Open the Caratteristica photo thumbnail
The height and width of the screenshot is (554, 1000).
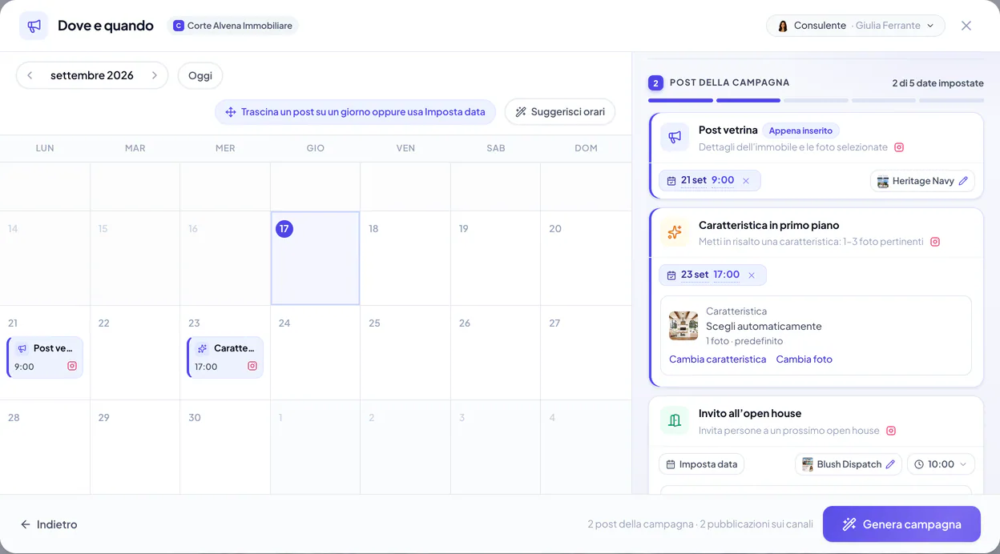point(683,326)
